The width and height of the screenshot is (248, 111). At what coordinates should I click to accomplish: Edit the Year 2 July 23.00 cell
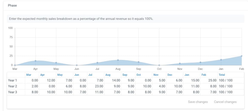(96, 86)
